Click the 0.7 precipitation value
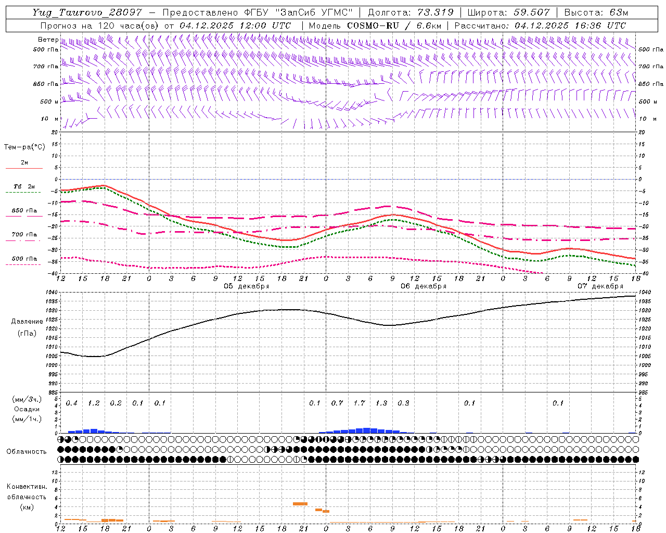666x533 pixels. pyautogui.click(x=337, y=403)
